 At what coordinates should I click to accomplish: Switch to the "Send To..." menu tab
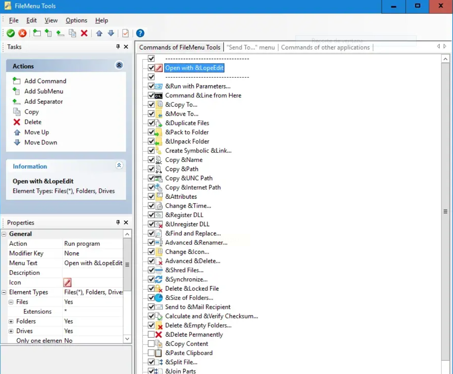[x=251, y=48]
